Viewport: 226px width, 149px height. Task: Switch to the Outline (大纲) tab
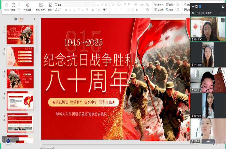tap(15, 19)
